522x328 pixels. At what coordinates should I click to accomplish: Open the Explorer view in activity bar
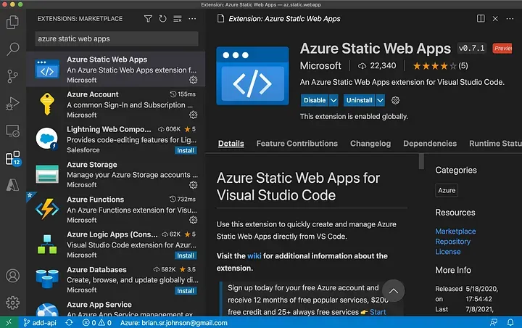click(x=12, y=22)
